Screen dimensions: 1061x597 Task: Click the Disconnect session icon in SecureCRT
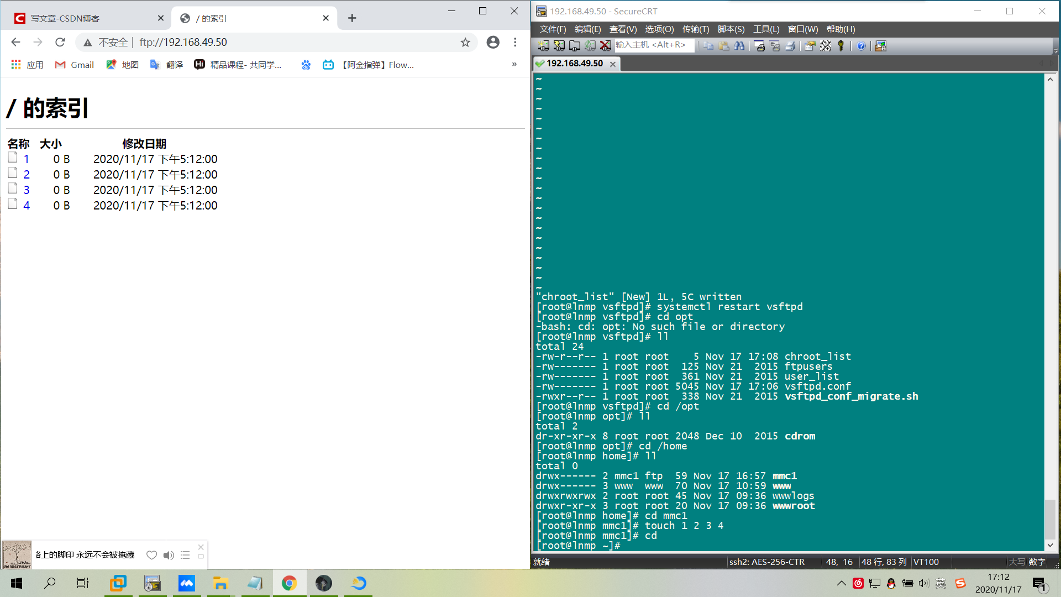click(x=606, y=46)
